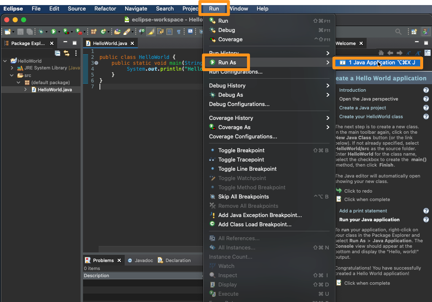Select Add Java Exception Breakpoint...
This screenshot has height=302, width=432.
[x=269, y=215]
